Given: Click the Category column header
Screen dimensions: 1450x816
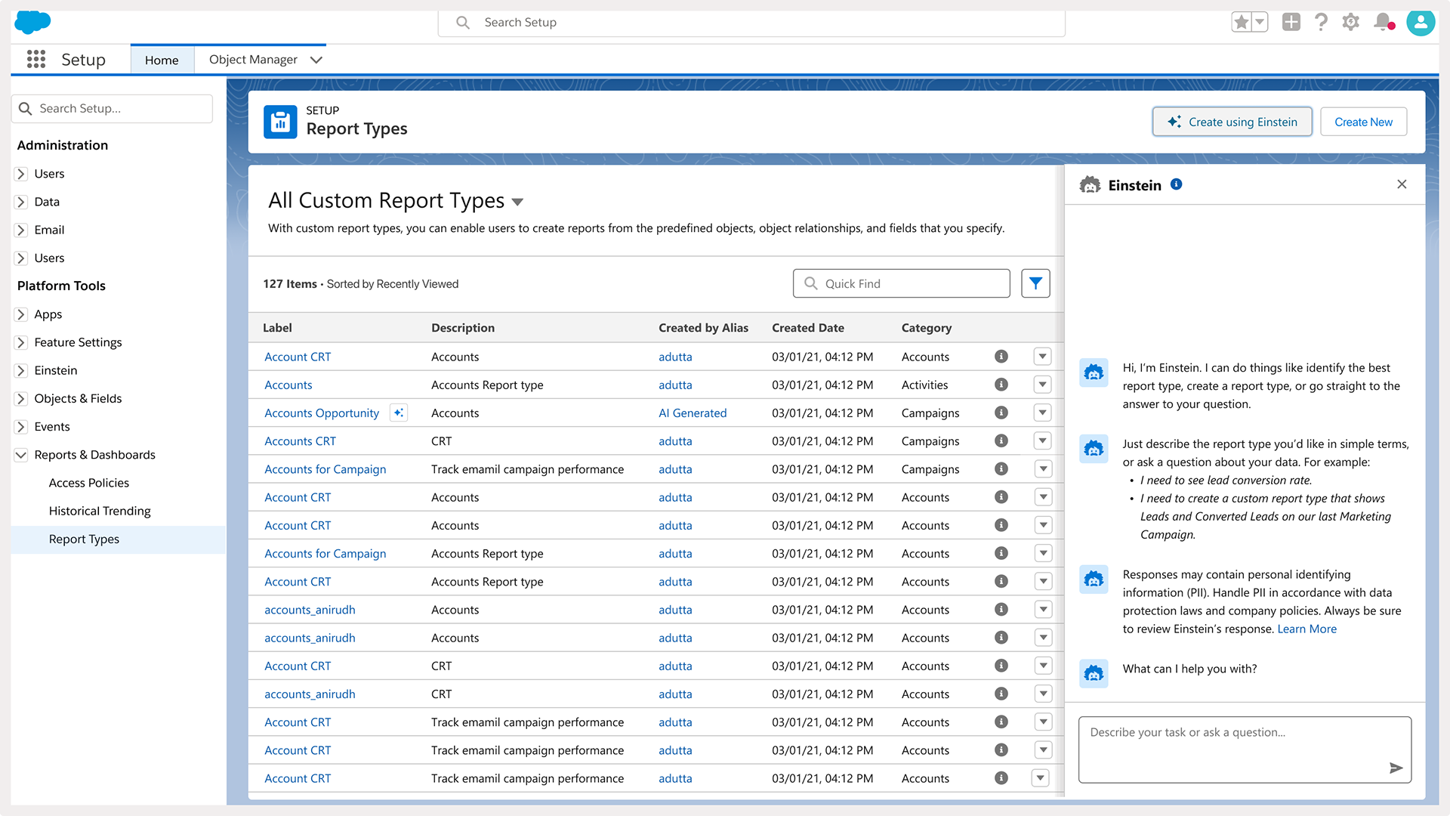Looking at the screenshot, I should click(x=926, y=328).
